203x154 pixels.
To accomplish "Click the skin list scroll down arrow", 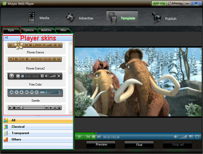I will coord(70,112).
